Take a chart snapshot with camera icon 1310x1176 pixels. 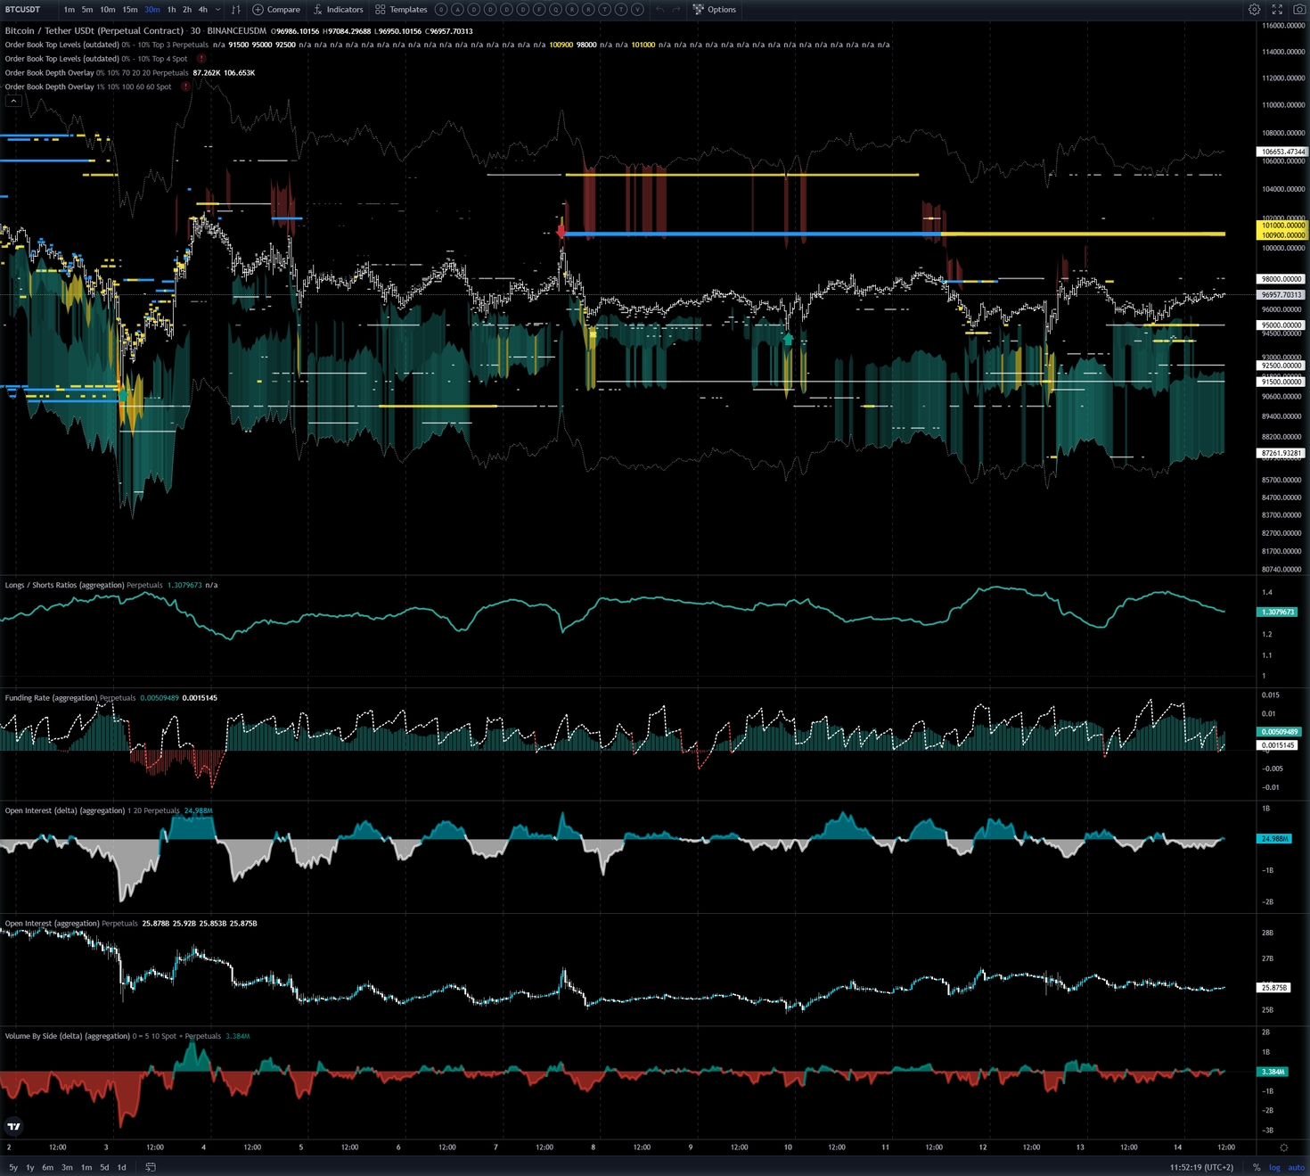[1299, 10]
